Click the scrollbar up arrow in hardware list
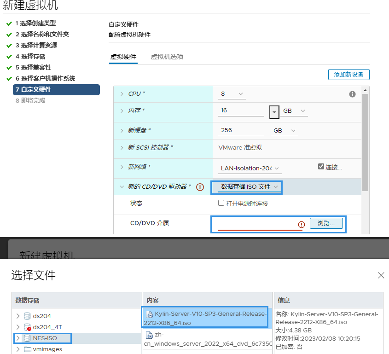Viewport: 389px width, 354px height. [365, 90]
